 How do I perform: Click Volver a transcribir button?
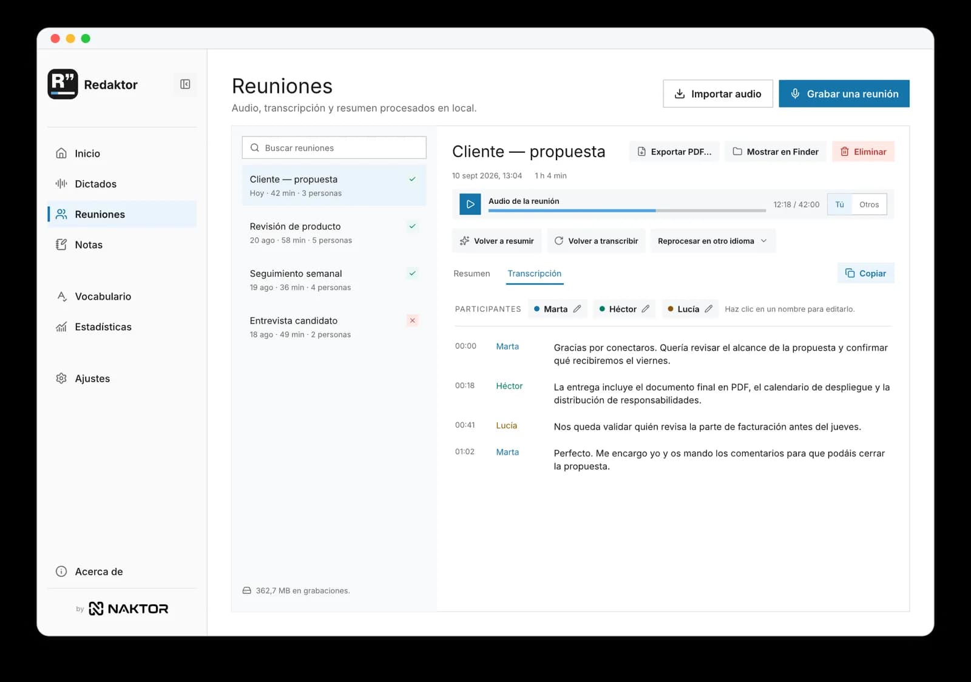pos(596,241)
